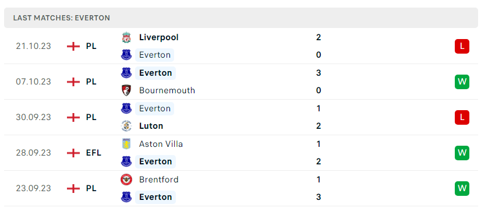Click England flag in the 21.10.23 row
The width and height of the screenshot is (481, 211).
(73, 47)
